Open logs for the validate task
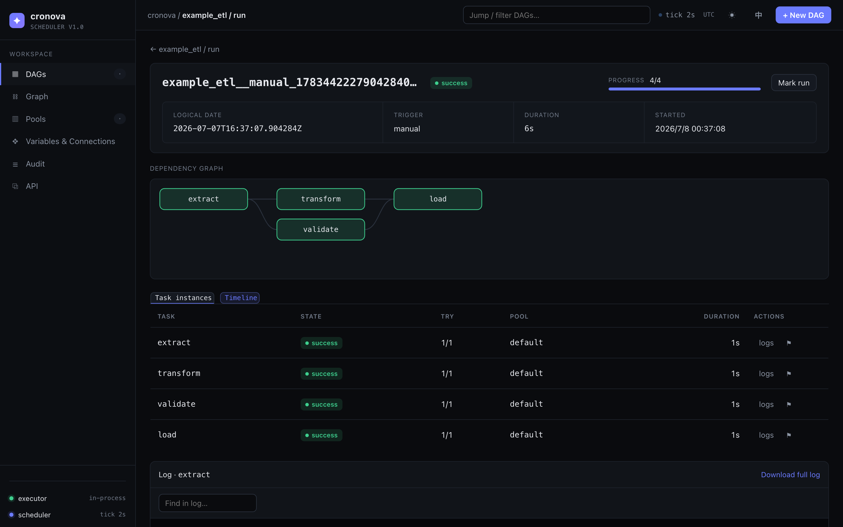The image size is (843, 527). (766, 404)
